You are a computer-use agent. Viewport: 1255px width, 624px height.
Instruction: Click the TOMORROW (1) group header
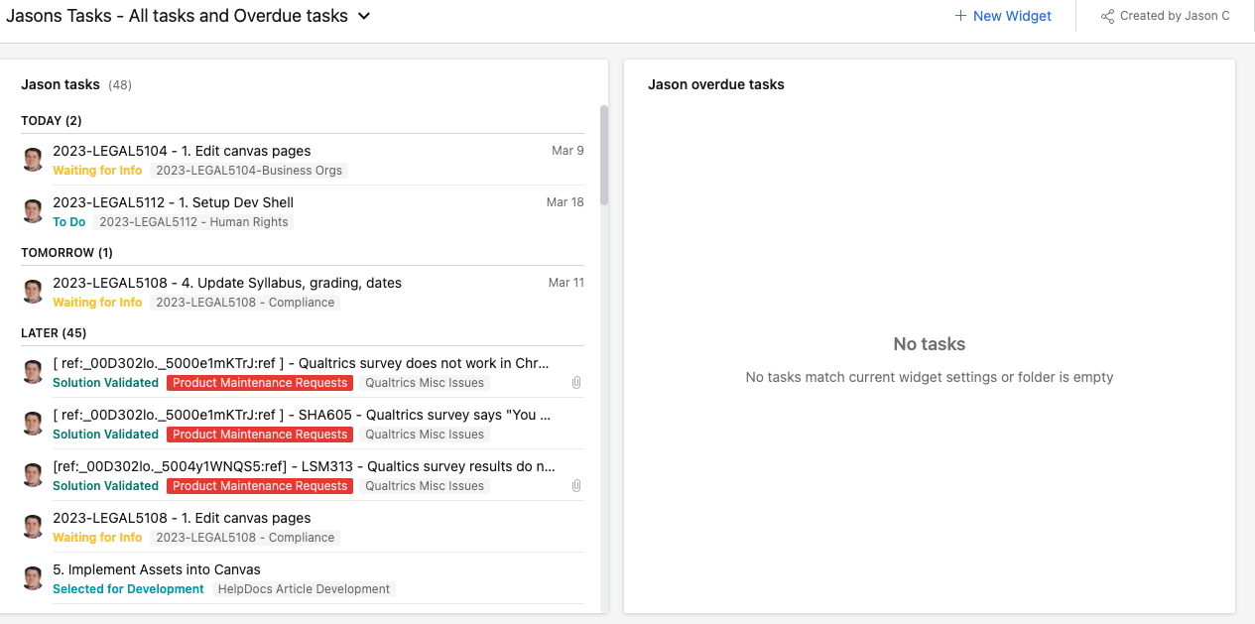click(66, 253)
